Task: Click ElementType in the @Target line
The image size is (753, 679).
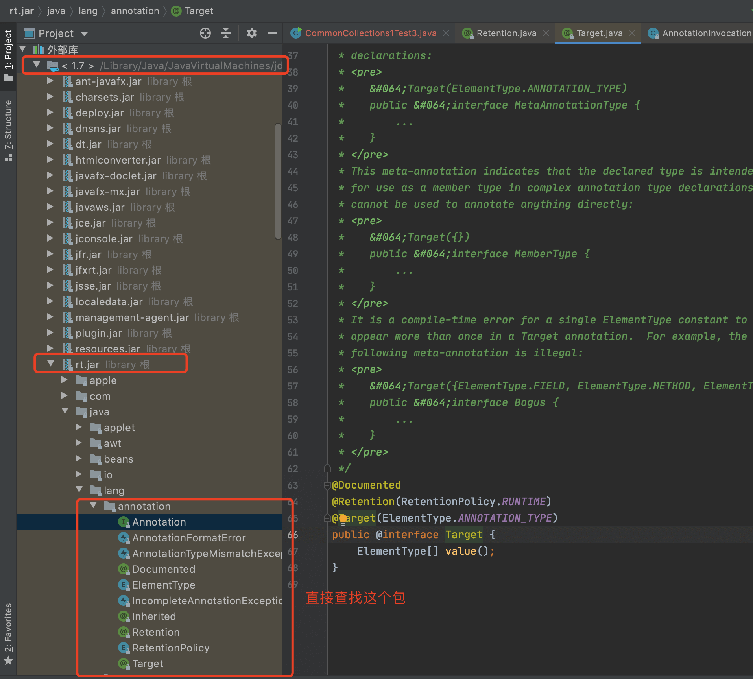Action: coord(417,518)
